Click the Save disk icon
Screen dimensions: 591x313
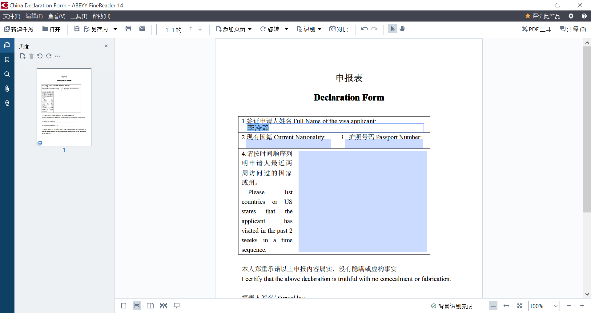coord(77,29)
